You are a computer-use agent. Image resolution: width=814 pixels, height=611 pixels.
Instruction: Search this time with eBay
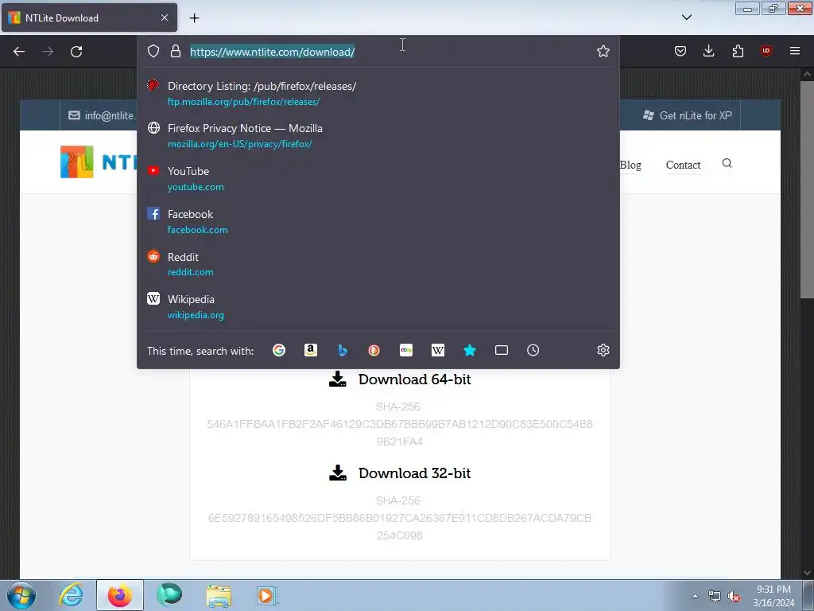click(406, 350)
